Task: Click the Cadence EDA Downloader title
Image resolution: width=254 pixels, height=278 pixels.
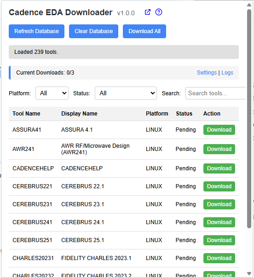Action: [61, 12]
